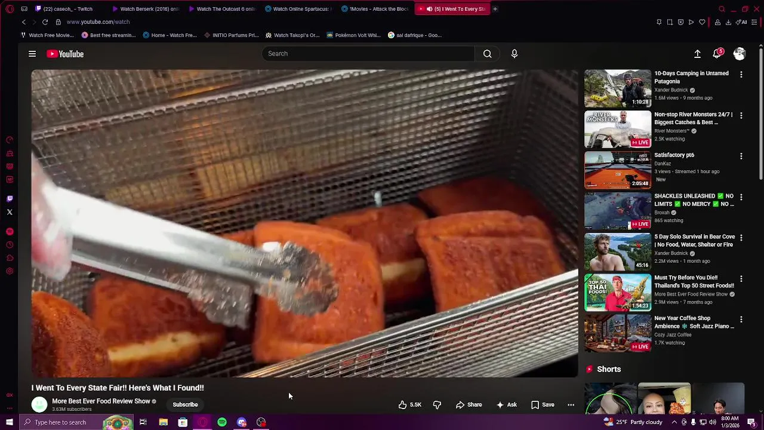This screenshot has height=430, width=764.
Task: Save the video to a playlist
Action: (x=543, y=404)
